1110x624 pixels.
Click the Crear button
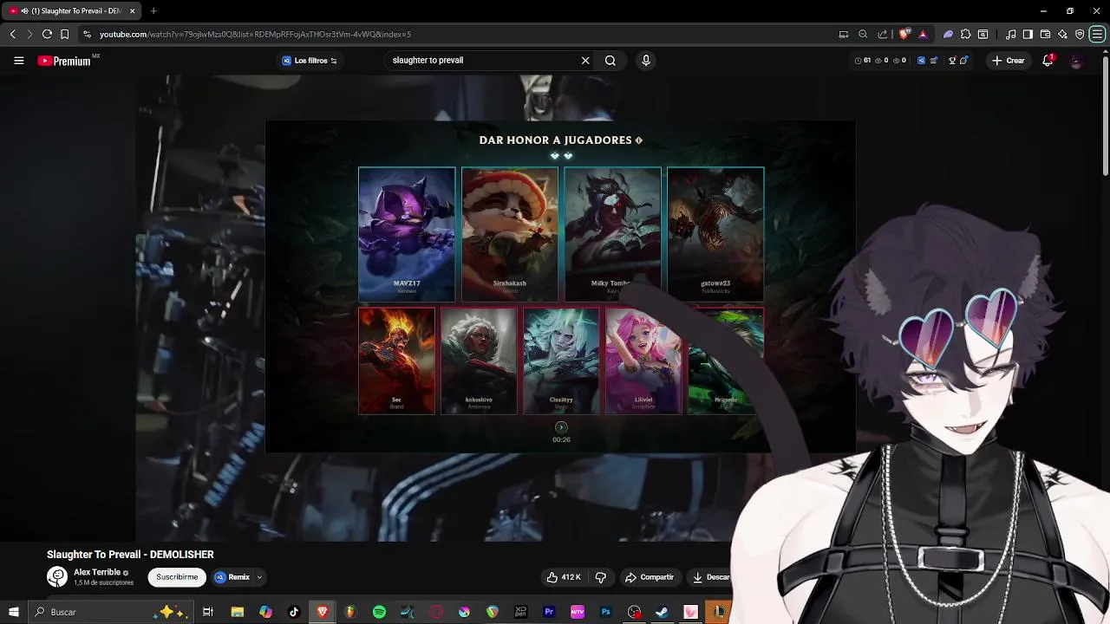tap(1009, 61)
